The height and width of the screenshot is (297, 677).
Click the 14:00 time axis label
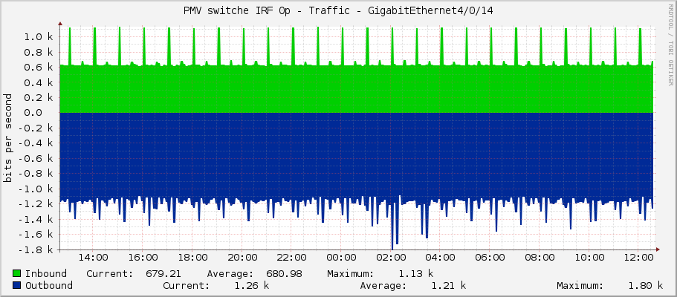(x=93, y=258)
